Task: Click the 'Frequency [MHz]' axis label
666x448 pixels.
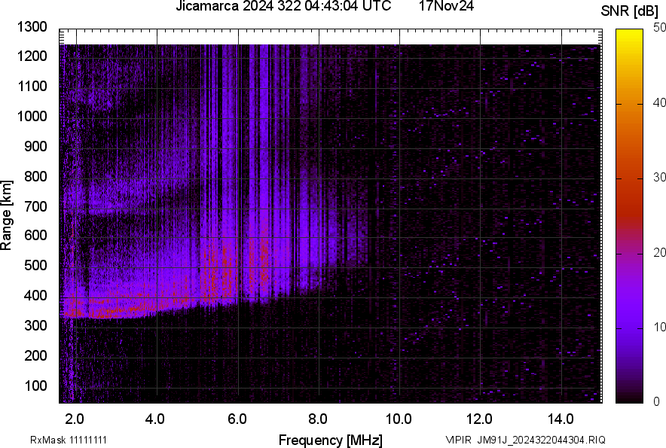Action: [331, 440]
